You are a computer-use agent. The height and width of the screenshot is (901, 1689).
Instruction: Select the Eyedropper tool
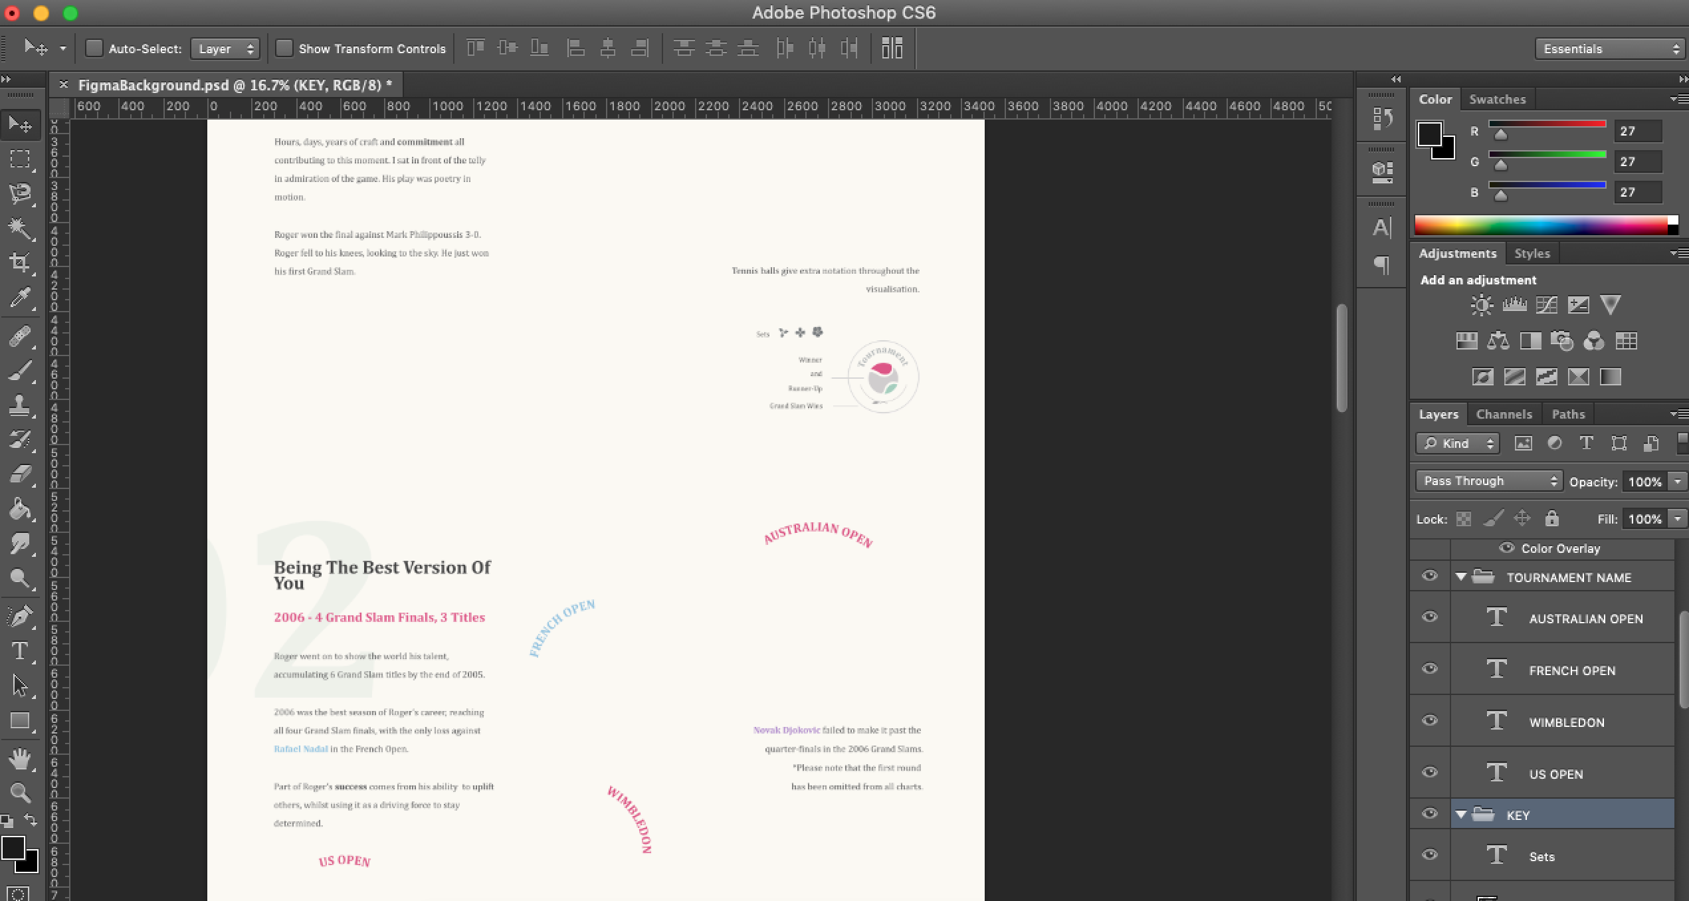tap(20, 298)
